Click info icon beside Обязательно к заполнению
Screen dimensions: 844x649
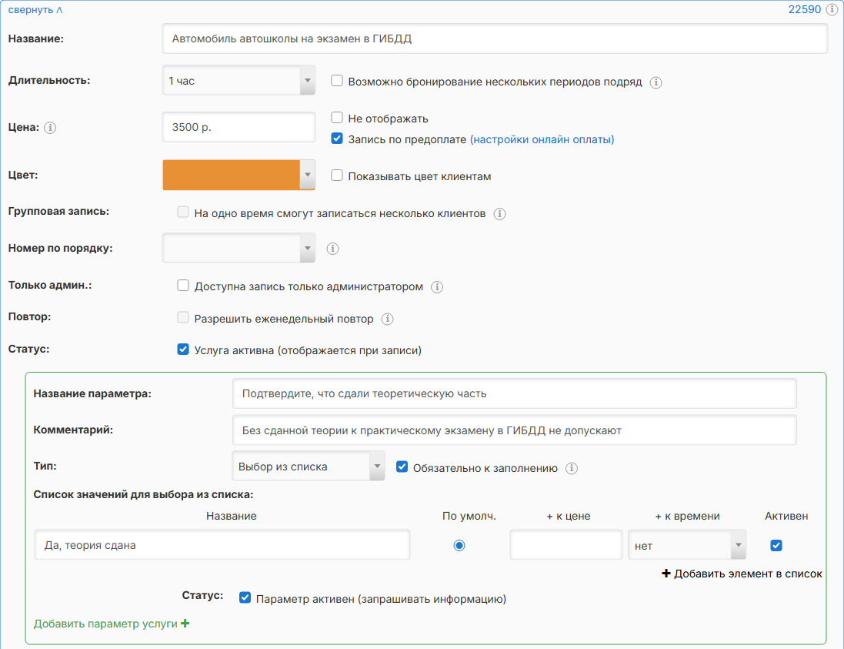(x=572, y=468)
